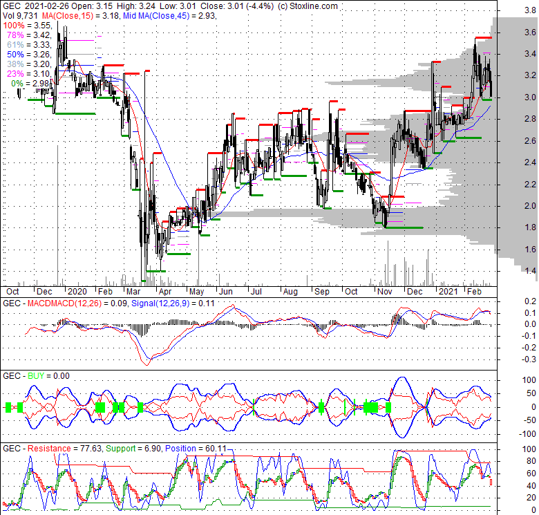Click the 'GEC 2021-02-26 Open: 3.15' header text
This screenshot has width=539, height=515.
59,6
